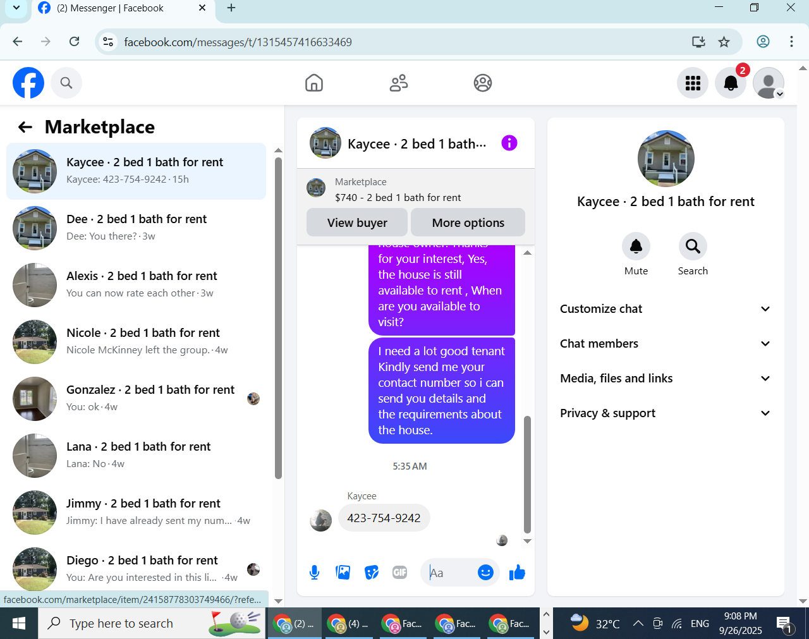
Task: Open the Lana conversation
Action: click(x=136, y=456)
